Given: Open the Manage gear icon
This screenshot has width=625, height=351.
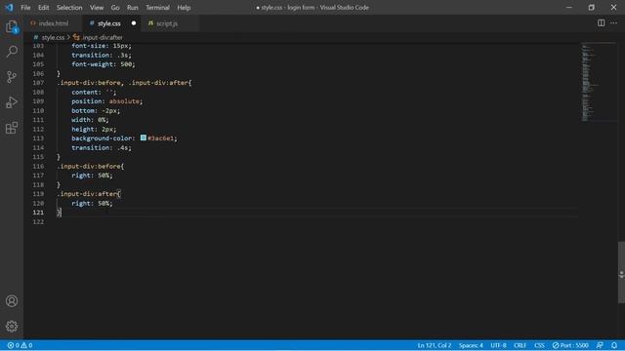Looking at the screenshot, I should coord(12,327).
